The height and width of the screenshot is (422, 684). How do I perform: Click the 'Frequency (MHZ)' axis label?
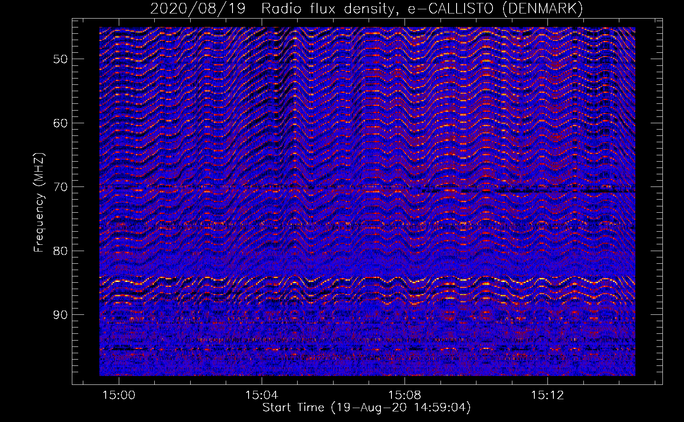(x=38, y=203)
